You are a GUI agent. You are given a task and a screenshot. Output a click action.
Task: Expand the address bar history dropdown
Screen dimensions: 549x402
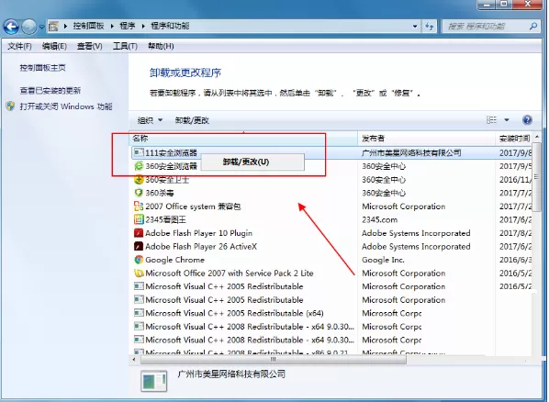point(415,27)
